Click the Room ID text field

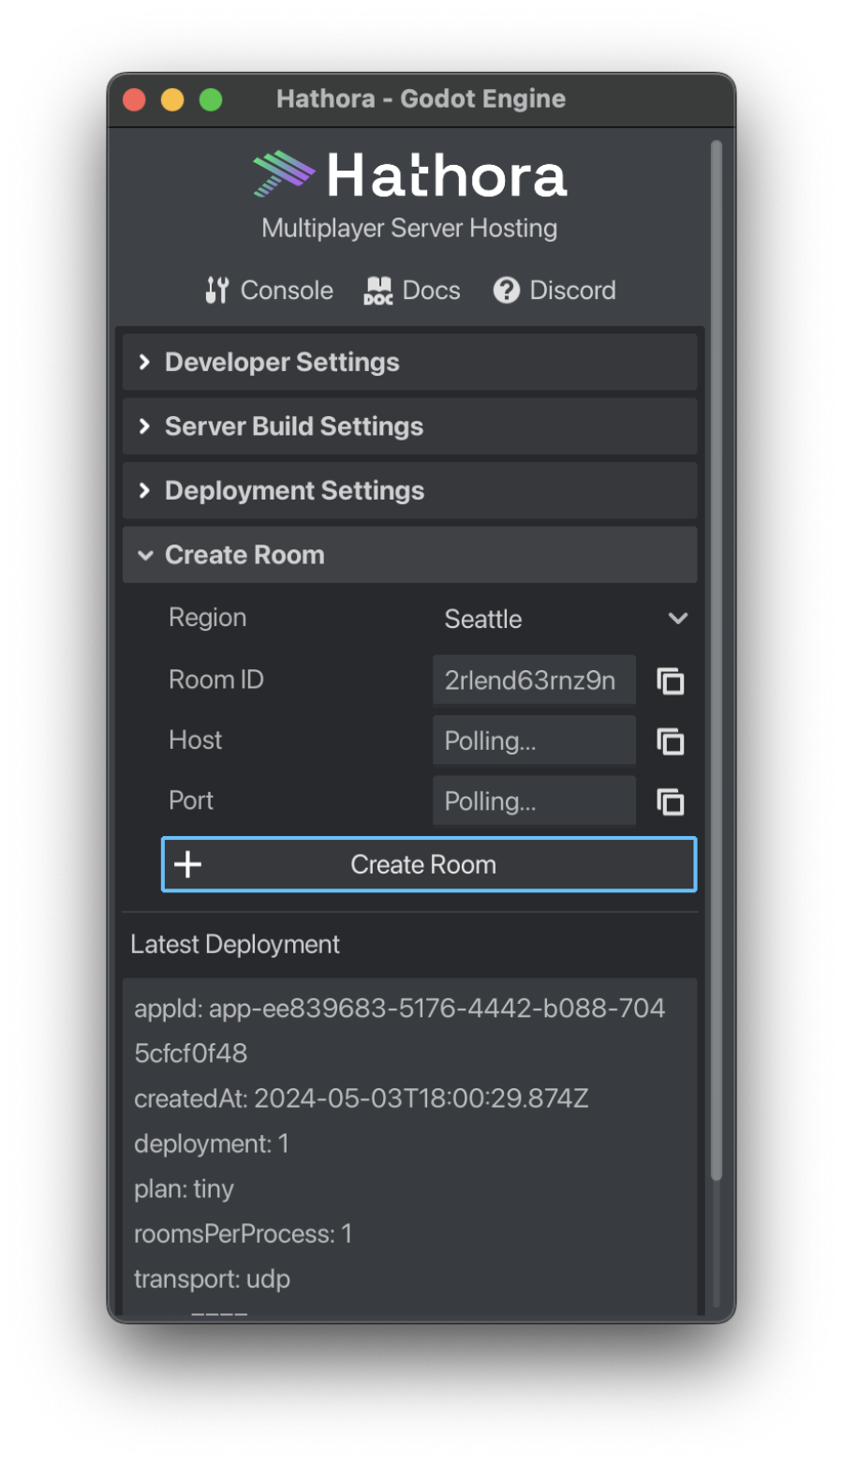point(534,680)
